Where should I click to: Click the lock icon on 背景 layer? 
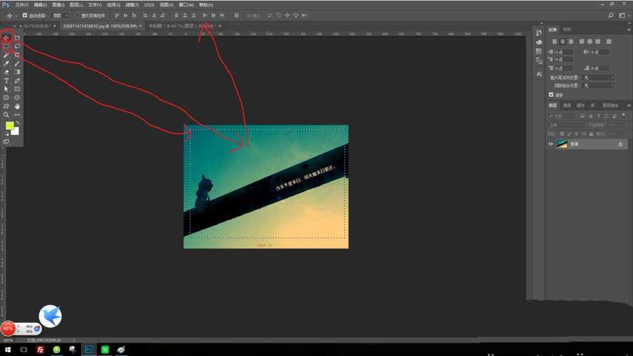click(x=620, y=144)
